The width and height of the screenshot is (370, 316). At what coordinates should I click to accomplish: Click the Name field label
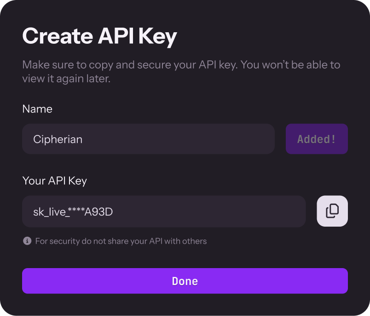[37, 109]
